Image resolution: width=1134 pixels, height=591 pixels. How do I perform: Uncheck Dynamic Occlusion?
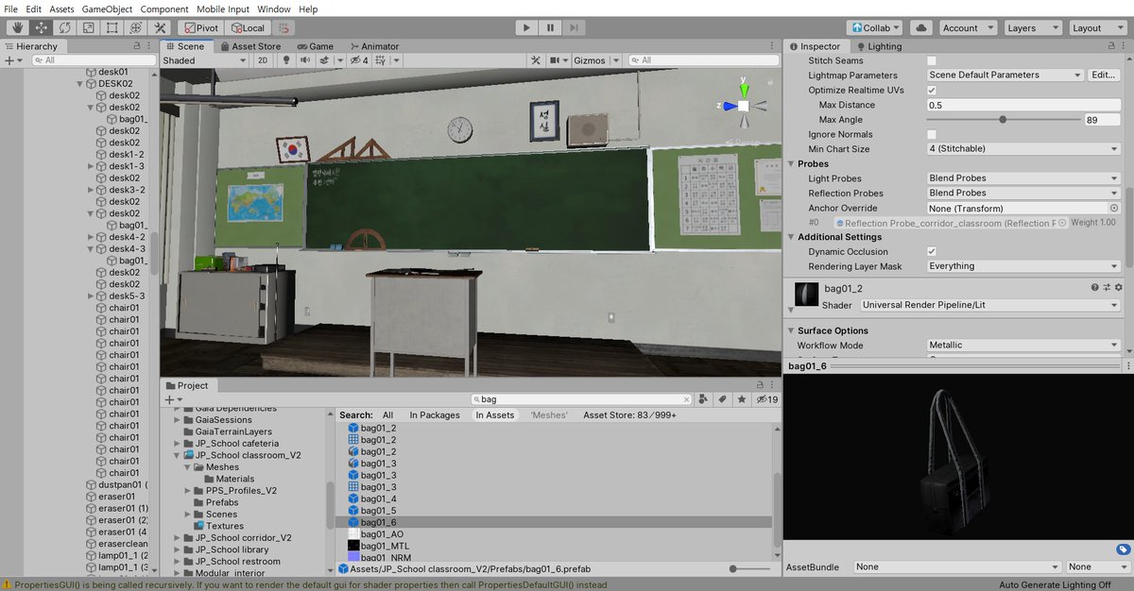[x=932, y=251]
